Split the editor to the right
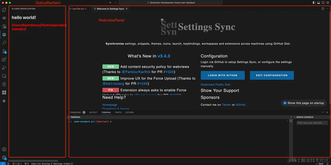Screen dimensions: 331x165 [323, 9]
